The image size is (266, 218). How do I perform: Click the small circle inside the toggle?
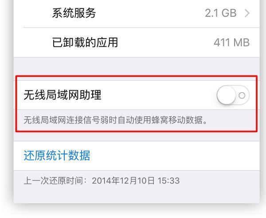tap(242, 95)
